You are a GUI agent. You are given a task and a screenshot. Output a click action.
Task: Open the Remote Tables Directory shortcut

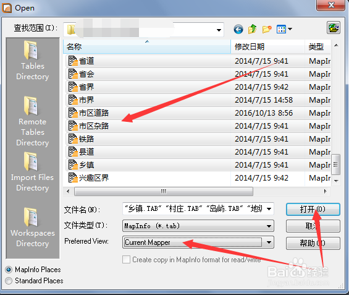click(33, 121)
